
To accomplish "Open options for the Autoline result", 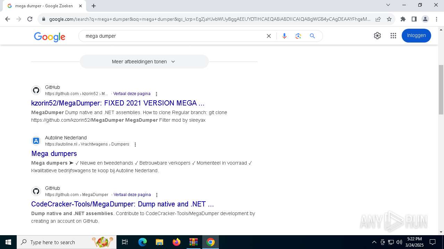I will [x=135, y=145].
